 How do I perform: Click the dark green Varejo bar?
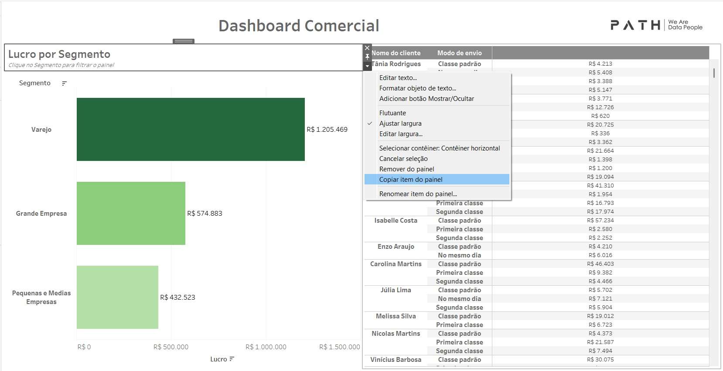(x=191, y=129)
